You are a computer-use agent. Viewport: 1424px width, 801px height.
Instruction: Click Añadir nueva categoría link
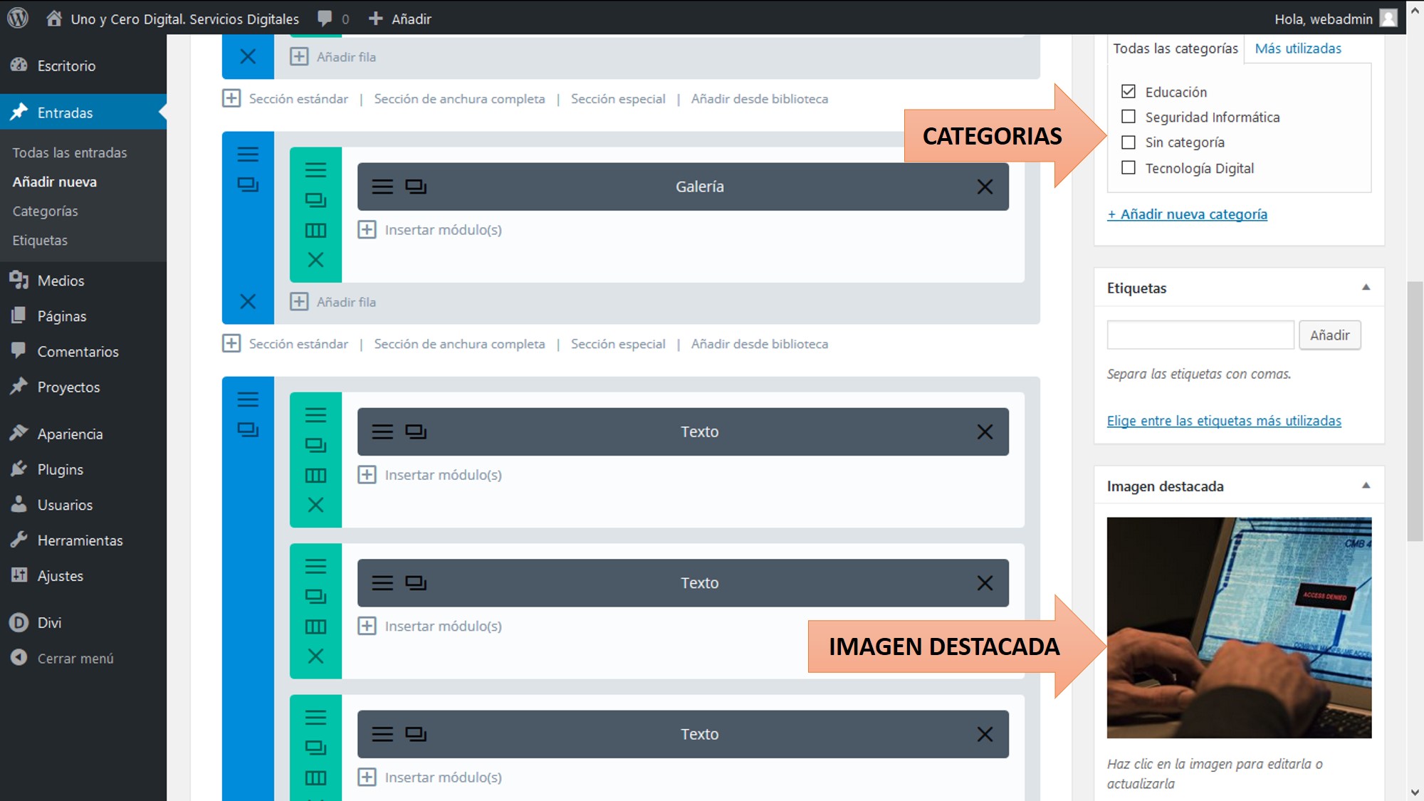pyautogui.click(x=1187, y=214)
